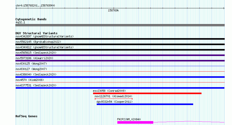
Task: Open variant nsv6377531 (Sedlazeck2020)
Action: click(36, 85)
